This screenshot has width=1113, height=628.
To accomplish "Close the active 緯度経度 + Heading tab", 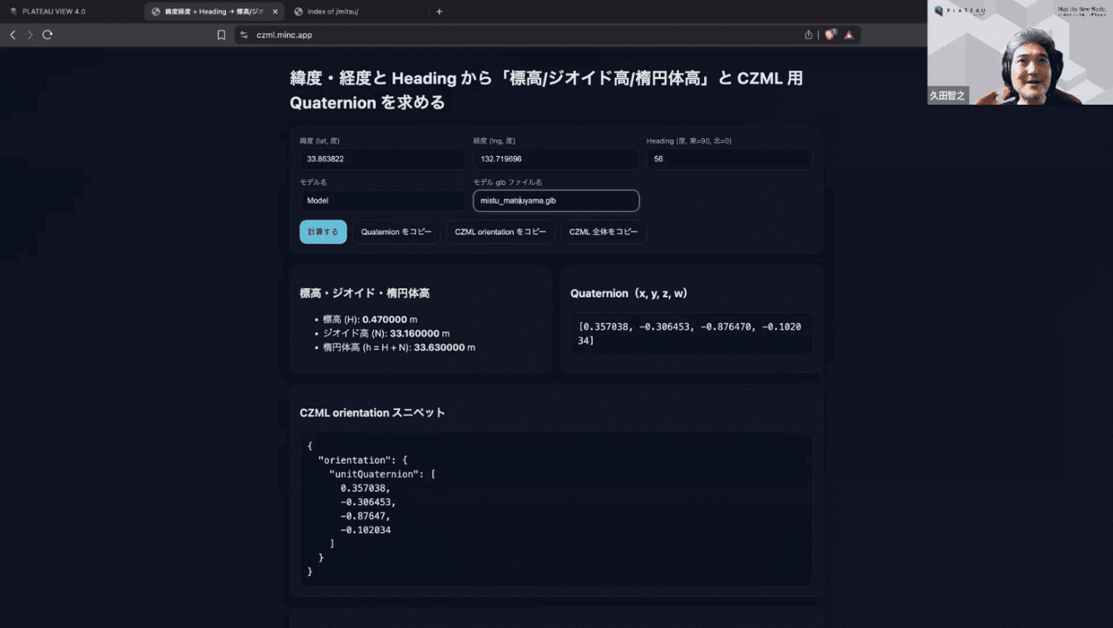I will pyautogui.click(x=275, y=12).
